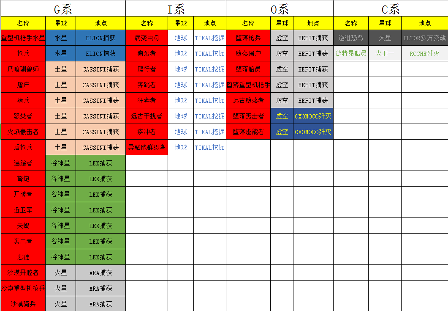Select the 地球 cell in 疾冲者 row
The width and height of the screenshot is (448, 311).
pos(181,132)
